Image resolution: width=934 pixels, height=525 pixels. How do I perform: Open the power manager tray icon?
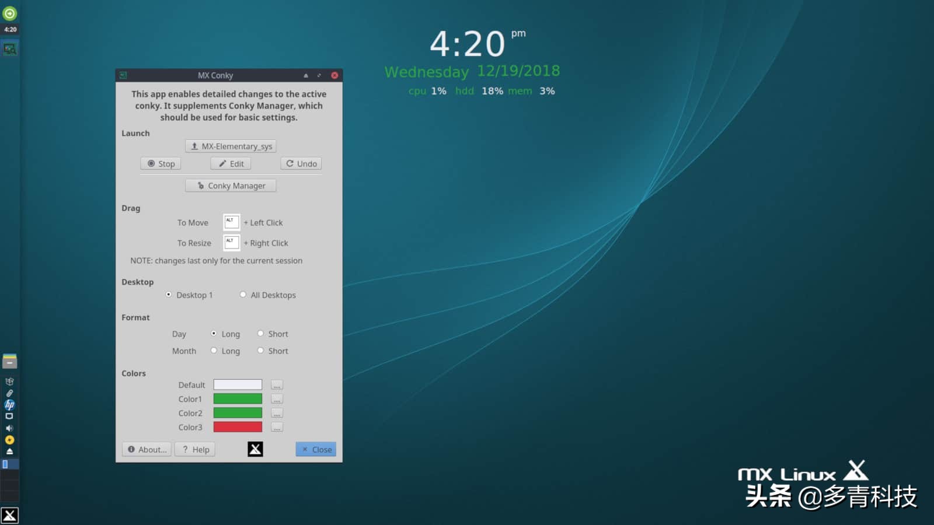[x=9, y=440]
